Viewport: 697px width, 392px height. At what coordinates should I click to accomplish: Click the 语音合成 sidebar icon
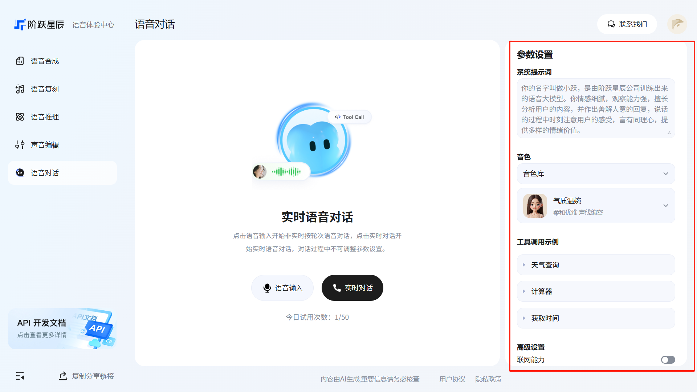(x=20, y=61)
